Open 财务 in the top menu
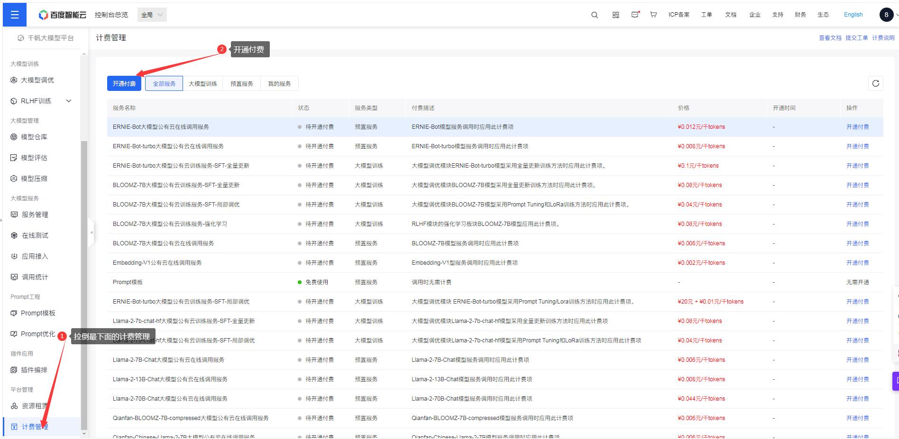899x439 pixels. click(x=800, y=15)
